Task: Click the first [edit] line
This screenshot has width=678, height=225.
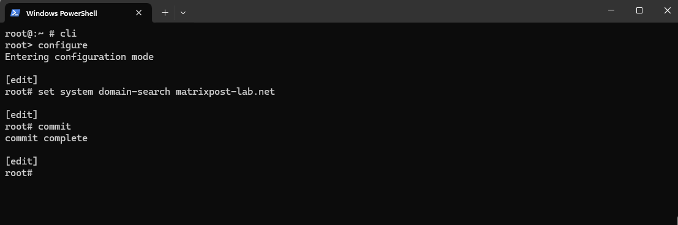Action: click(x=21, y=80)
